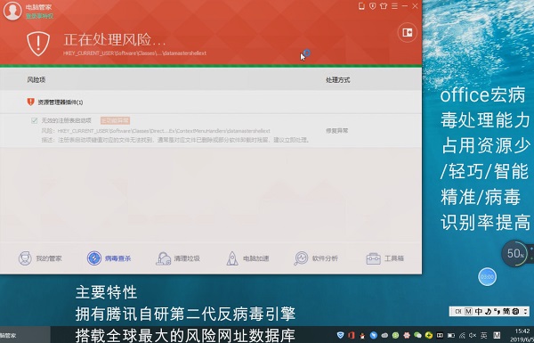534x343 pixels.
Task: Click the 修复异常 handling action
Action: (336, 131)
